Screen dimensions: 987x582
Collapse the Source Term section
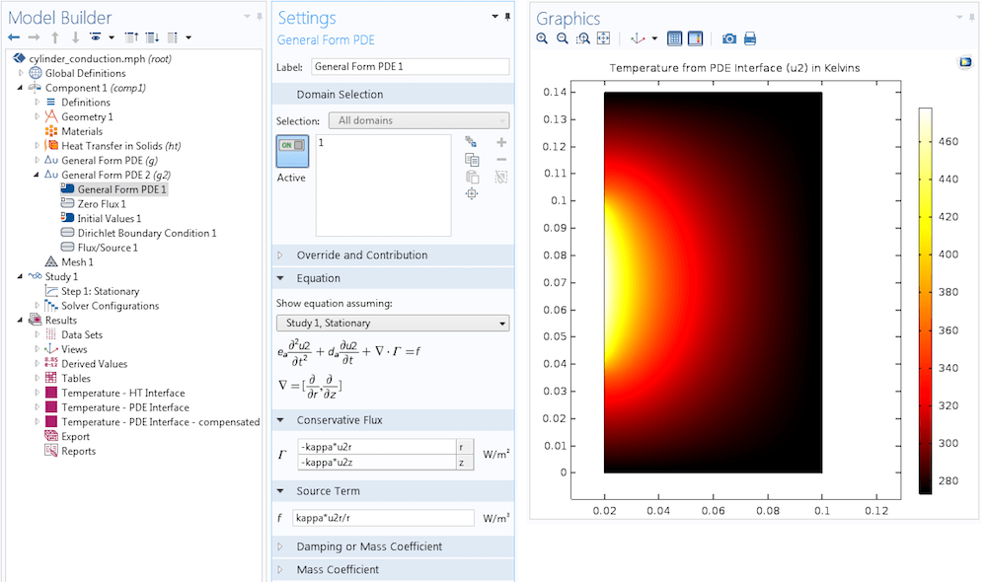point(280,491)
